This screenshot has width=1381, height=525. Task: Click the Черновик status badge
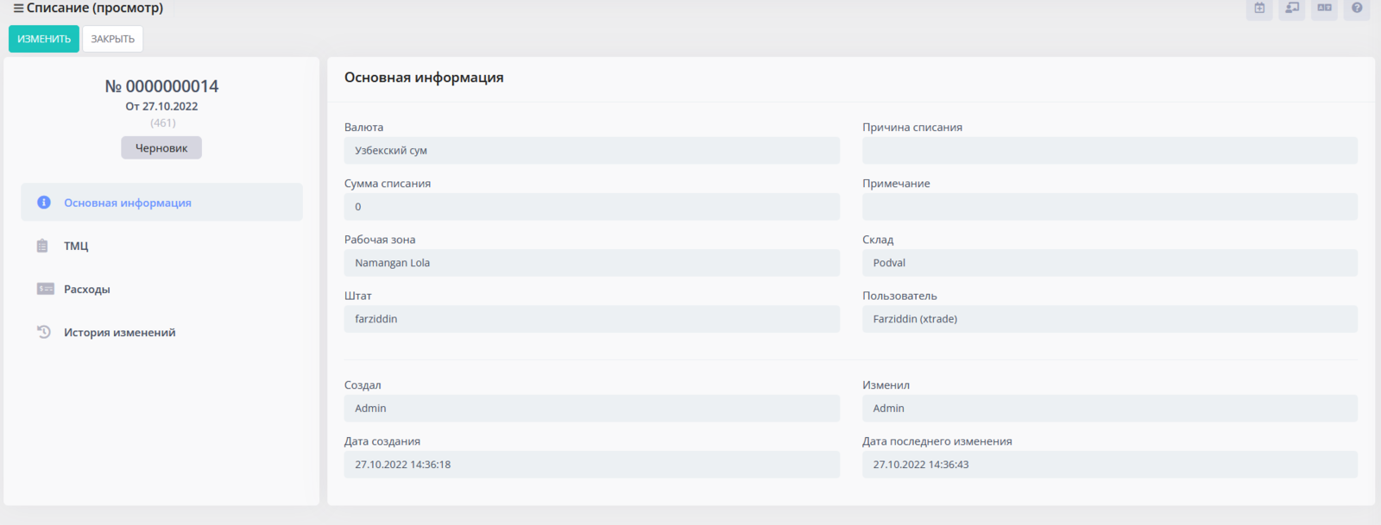click(x=161, y=148)
